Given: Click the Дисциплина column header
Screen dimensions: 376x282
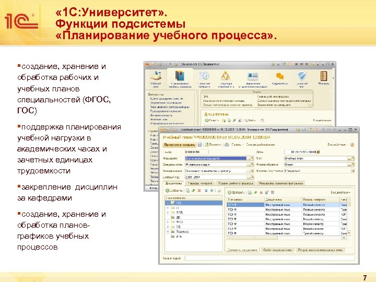Looking at the screenshot, I should point(283,199).
